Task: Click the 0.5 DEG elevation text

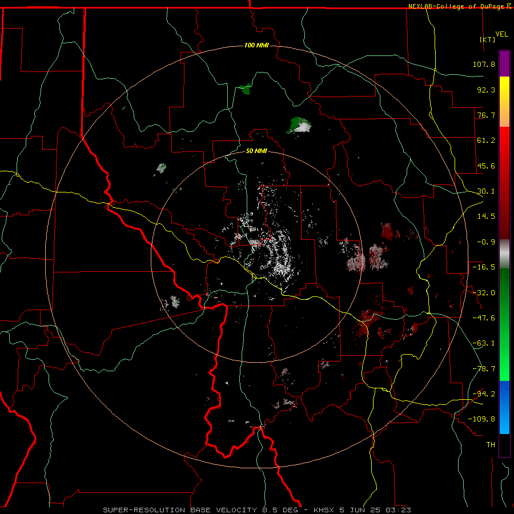Action: (280, 510)
